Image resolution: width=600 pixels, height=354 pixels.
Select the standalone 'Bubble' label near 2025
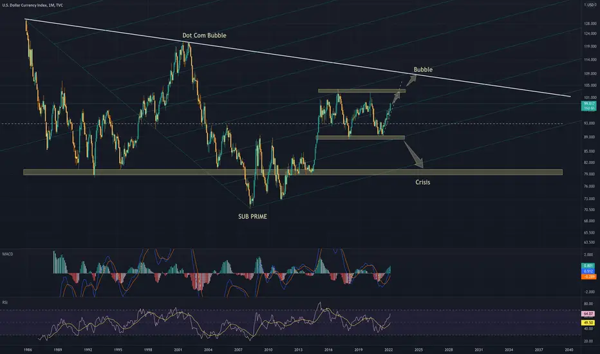(x=423, y=70)
